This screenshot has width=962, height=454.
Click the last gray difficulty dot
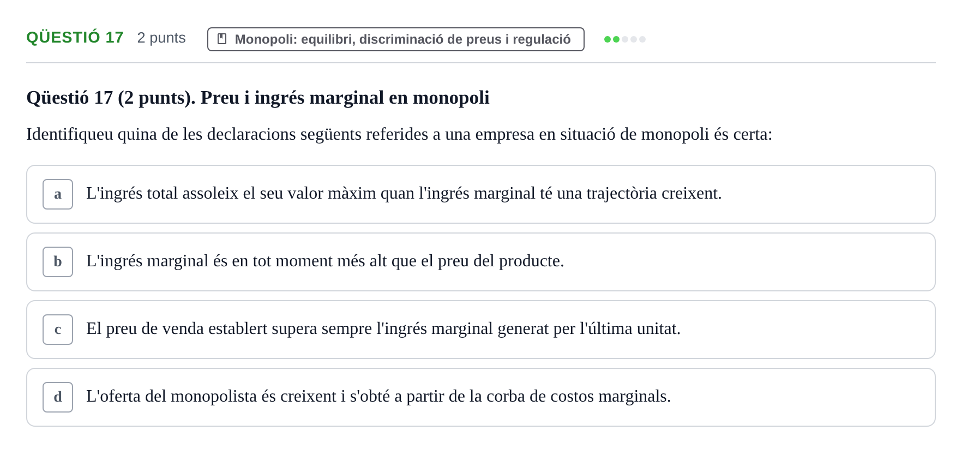(x=642, y=39)
